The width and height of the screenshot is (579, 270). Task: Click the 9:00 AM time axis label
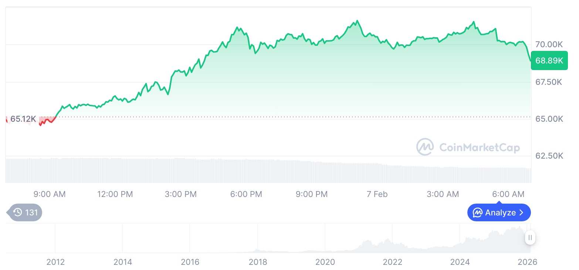pos(50,194)
